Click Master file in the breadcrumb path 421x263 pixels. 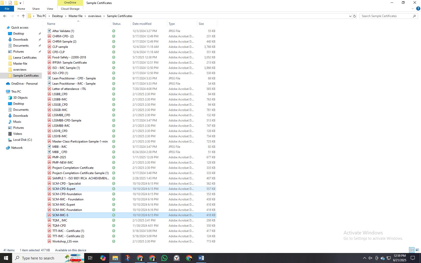coord(75,16)
